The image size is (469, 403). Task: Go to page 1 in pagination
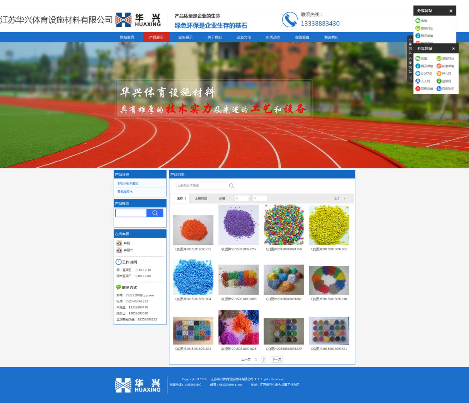click(x=256, y=359)
